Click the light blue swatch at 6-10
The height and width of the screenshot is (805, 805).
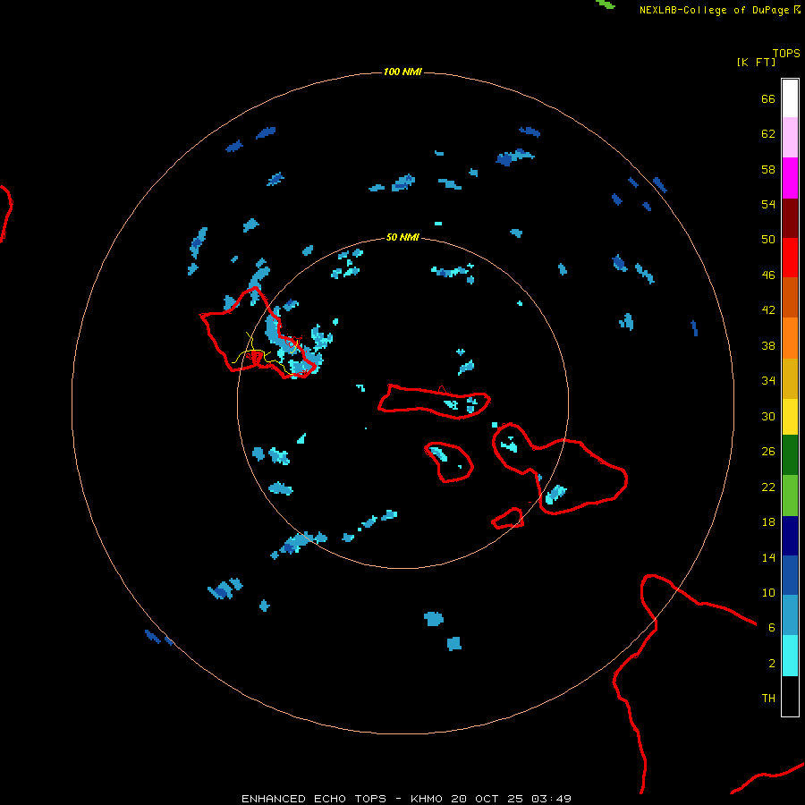click(x=790, y=615)
